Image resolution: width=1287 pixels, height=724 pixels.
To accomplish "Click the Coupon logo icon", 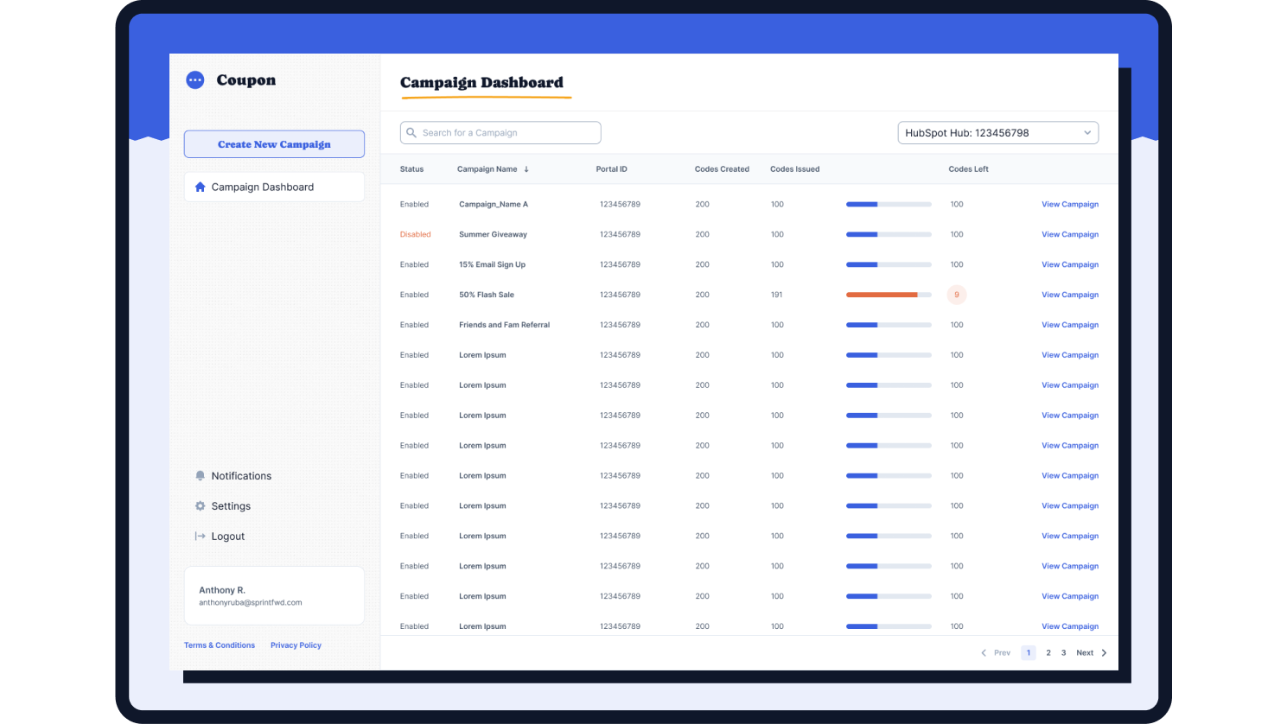I will [195, 80].
